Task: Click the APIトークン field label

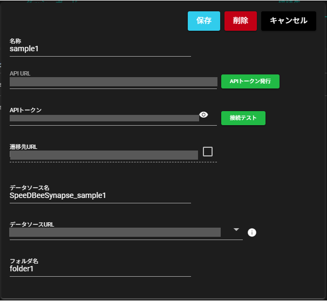Action: point(25,110)
